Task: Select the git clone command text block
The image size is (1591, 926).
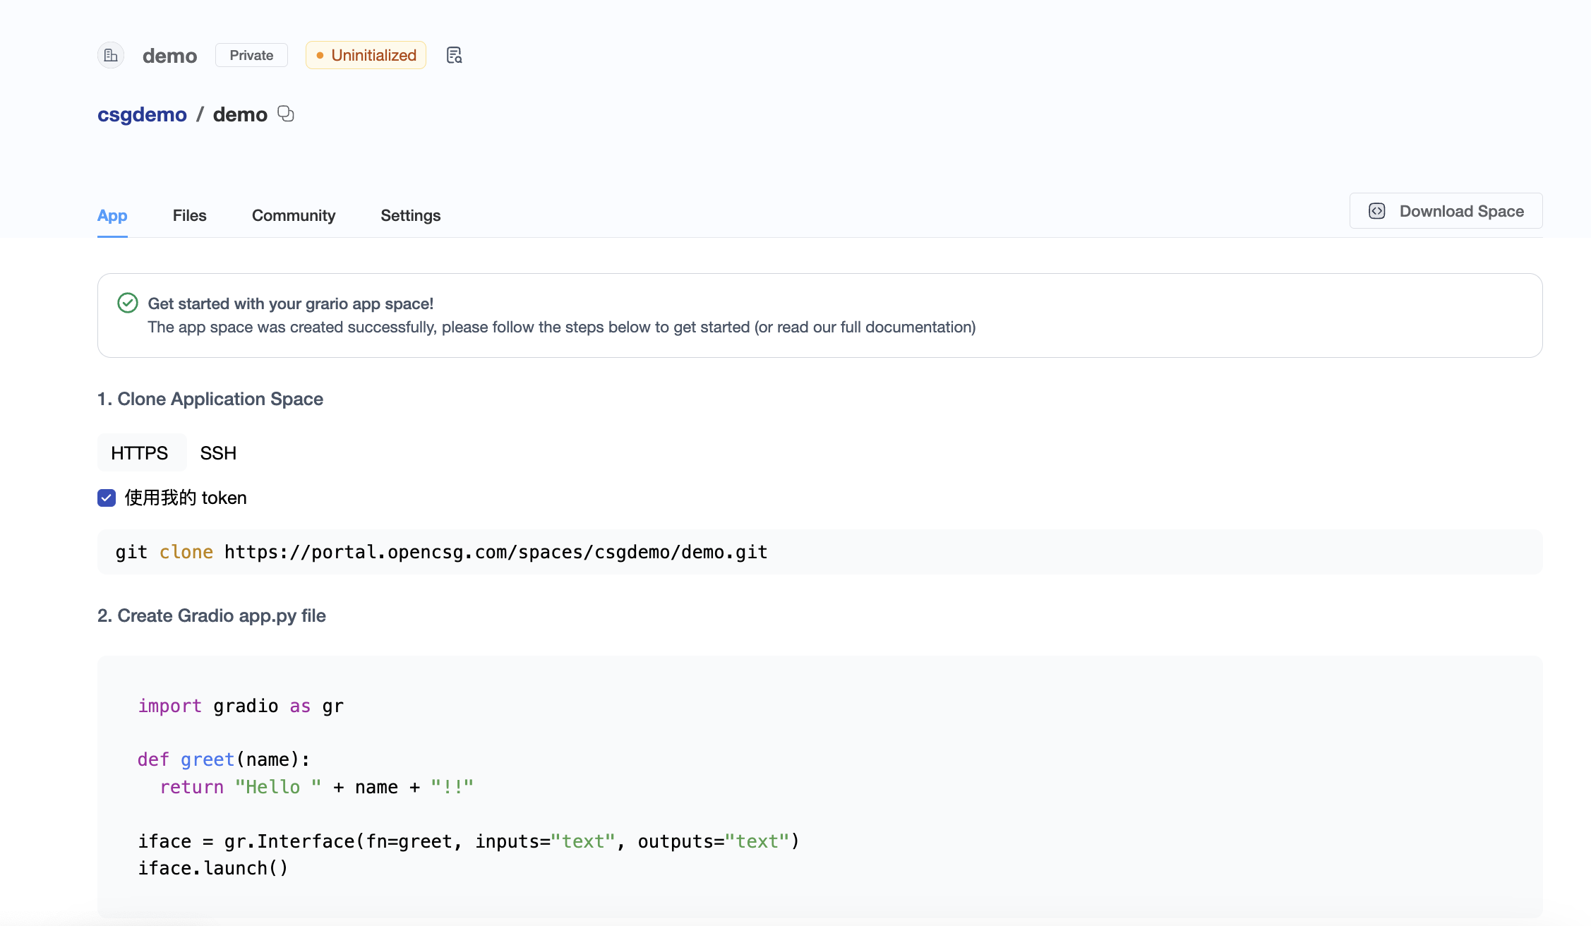Action: point(441,552)
